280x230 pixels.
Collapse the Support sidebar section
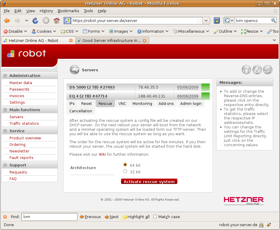(x=5, y=165)
